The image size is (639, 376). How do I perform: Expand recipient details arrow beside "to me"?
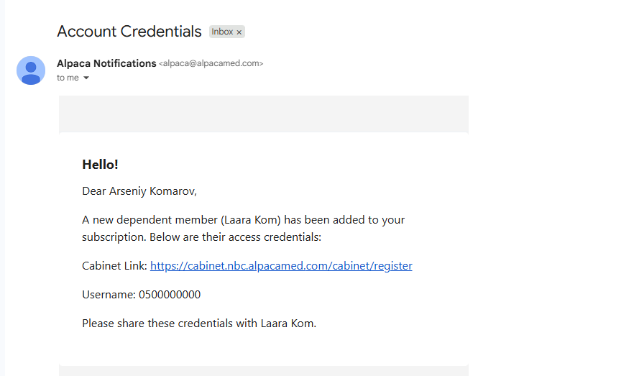pyautogui.click(x=86, y=78)
